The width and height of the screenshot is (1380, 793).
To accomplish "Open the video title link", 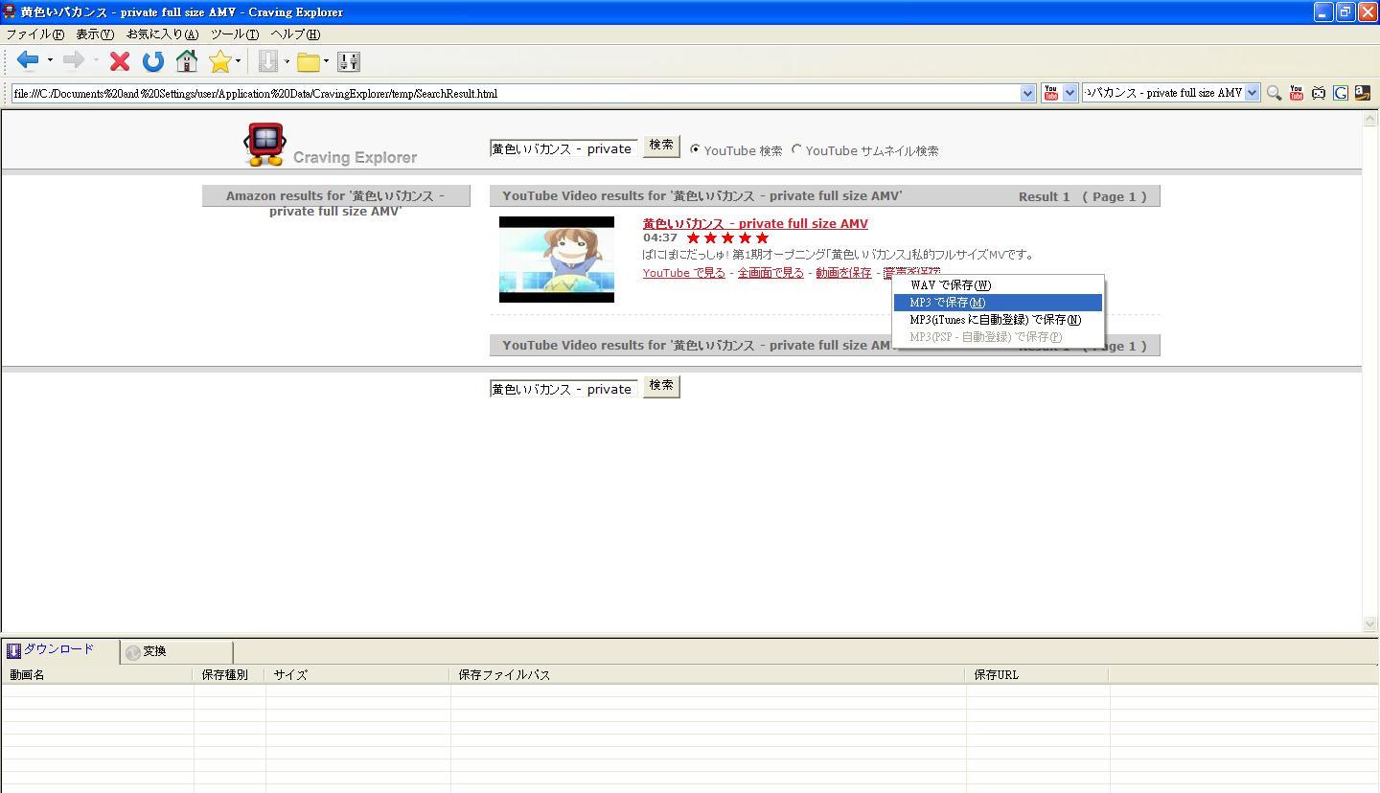I will click(755, 224).
